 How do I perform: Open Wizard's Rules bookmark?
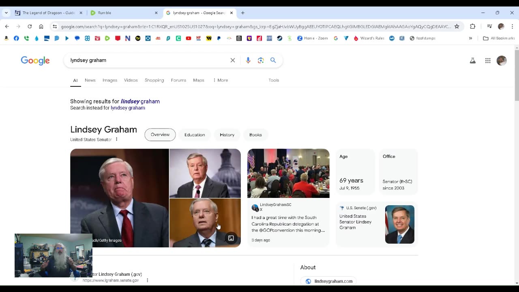click(369, 38)
